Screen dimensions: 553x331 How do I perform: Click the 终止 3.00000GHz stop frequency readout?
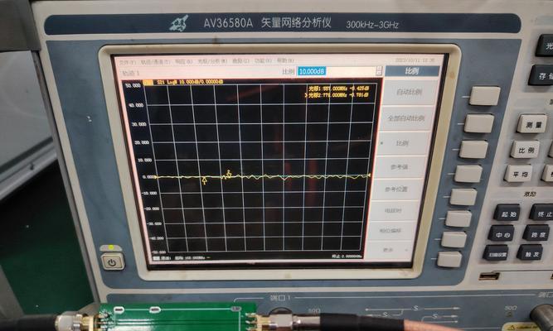[x=347, y=256]
